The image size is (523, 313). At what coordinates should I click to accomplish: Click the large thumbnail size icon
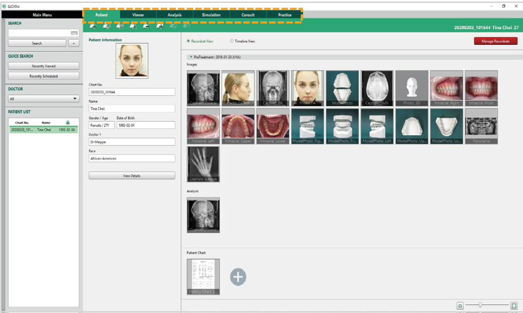pos(514,306)
